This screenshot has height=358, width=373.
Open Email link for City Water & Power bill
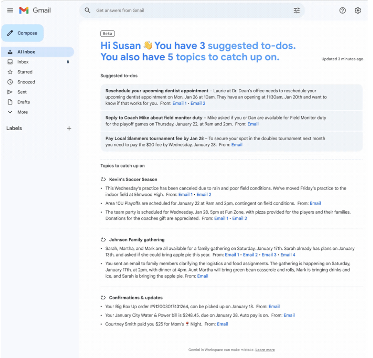289,316
